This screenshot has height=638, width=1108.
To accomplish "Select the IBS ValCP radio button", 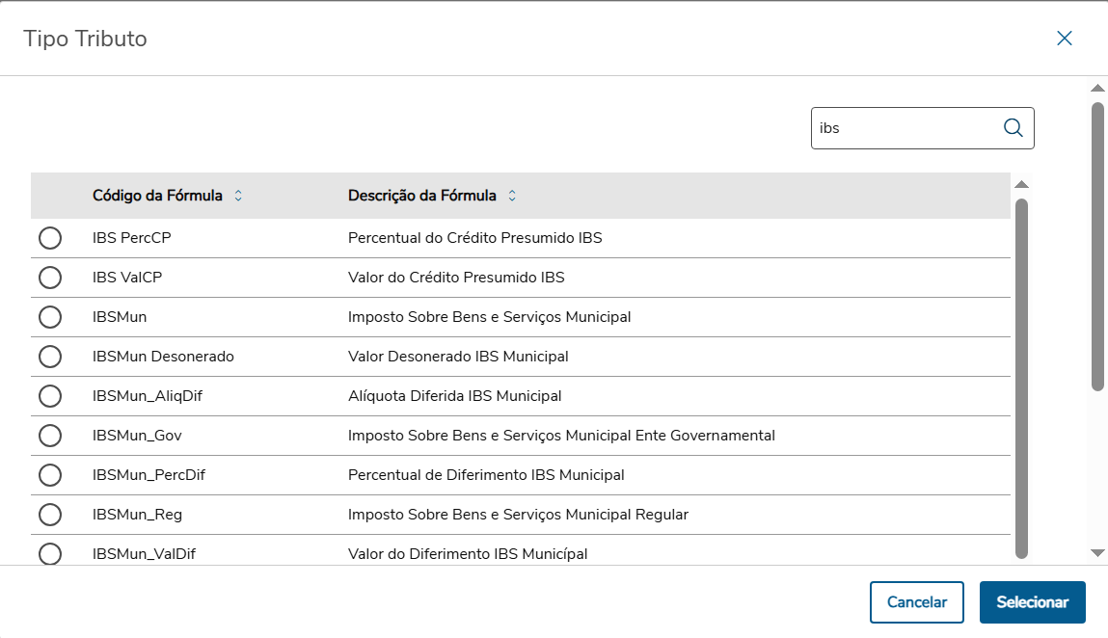I will coord(50,278).
